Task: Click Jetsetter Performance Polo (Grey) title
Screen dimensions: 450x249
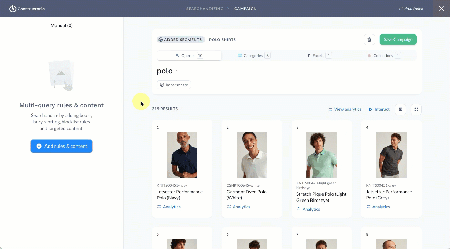Action: pyautogui.click(x=389, y=195)
